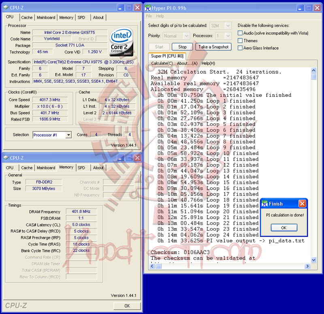This screenshot has height=314, width=324.
Task: Click the vertical scrollbar down arrow
Action: click(313, 260)
